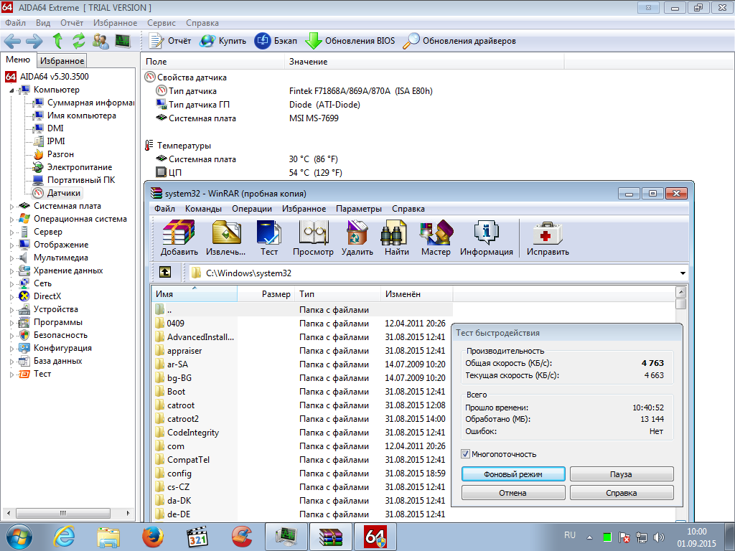Click WinRAR Извлечь icon
The height and width of the screenshot is (551, 735).
[226, 238]
